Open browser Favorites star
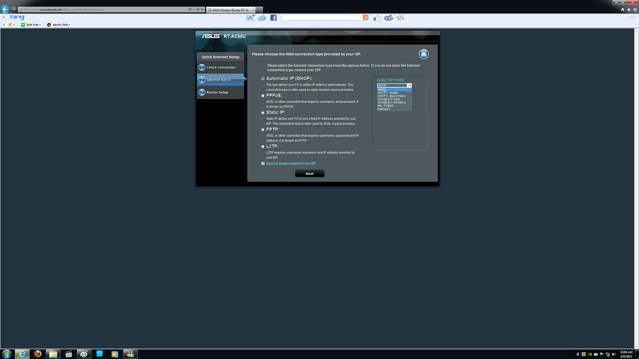Image resolution: width=639 pixels, height=359 pixels. tap(629, 10)
